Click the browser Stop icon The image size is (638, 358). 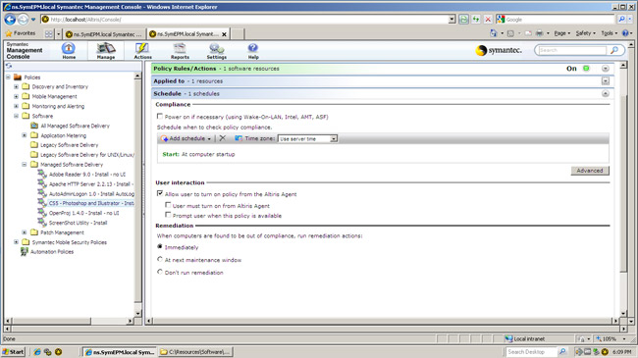tap(488, 19)
